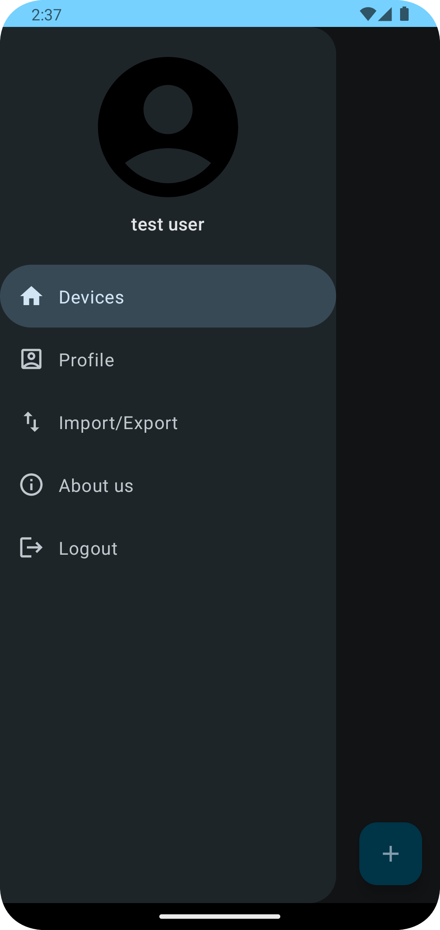The image size is (440, 930).
Task: Tap the cellular signal indicator
Action: coord(385,14)
